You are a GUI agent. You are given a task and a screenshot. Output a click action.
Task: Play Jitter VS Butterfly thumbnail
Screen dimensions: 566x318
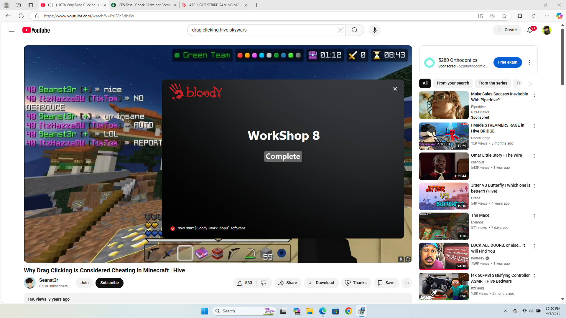click(444, 196)
